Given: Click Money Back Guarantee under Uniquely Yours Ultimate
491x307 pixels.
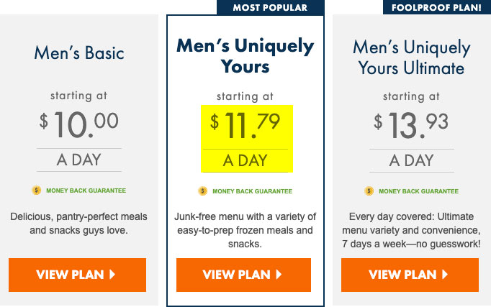Looking at the screenshot, I should click(x=419, y=191).
